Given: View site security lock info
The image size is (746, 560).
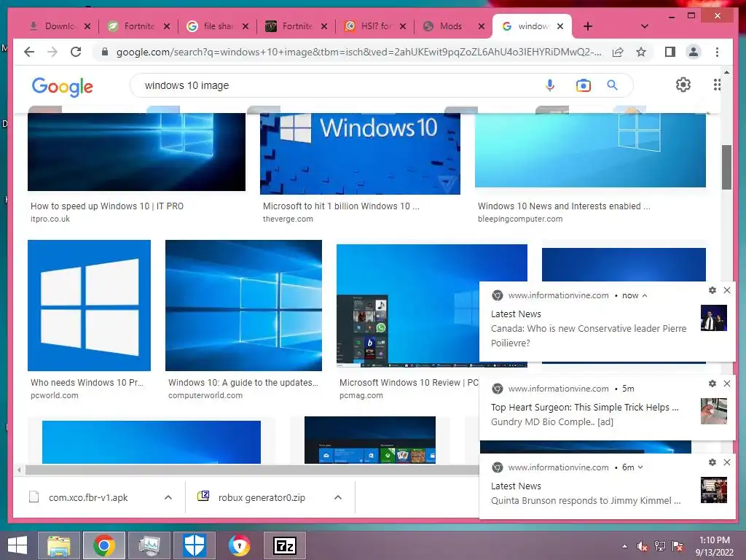Looking at the screenshot, I should tap(105, 52).
